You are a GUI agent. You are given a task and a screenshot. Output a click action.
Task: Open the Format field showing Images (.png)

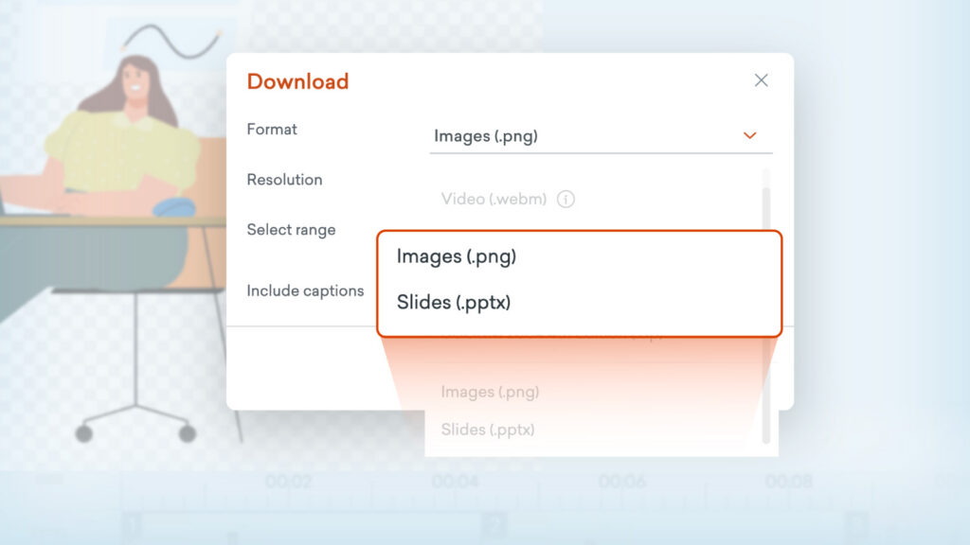pos(587,136)
